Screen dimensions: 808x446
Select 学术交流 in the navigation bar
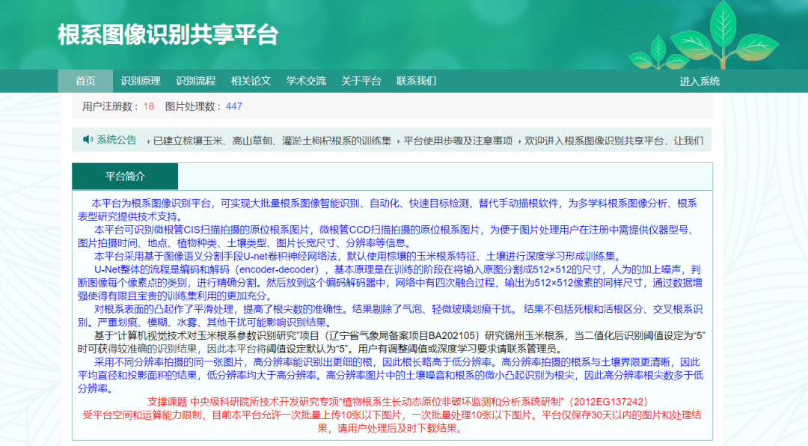pos(306,82)
